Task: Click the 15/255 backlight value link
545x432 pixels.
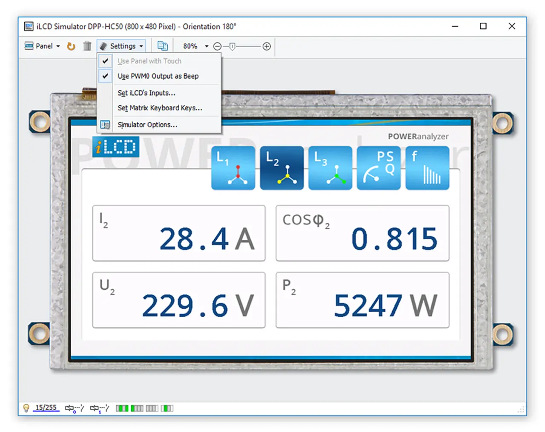Action: [46, 408]
